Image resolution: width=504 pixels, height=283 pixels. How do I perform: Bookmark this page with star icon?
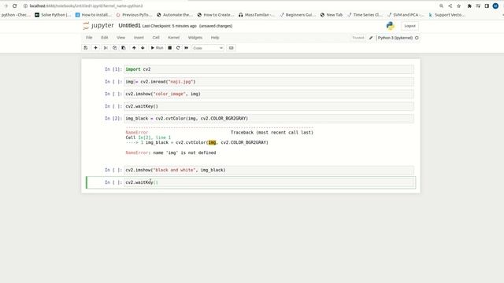coord(458,6)
